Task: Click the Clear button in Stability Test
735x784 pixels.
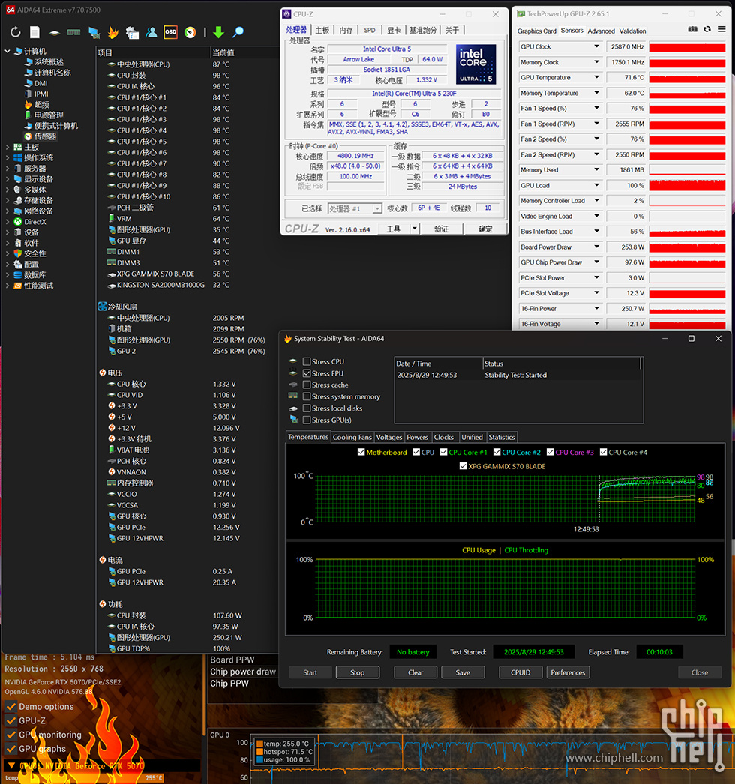Action: tap(415, 672)
